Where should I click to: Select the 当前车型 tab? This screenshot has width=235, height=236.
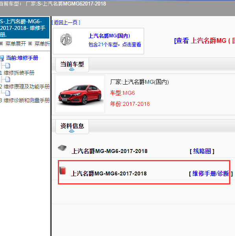tap(72, 65)
